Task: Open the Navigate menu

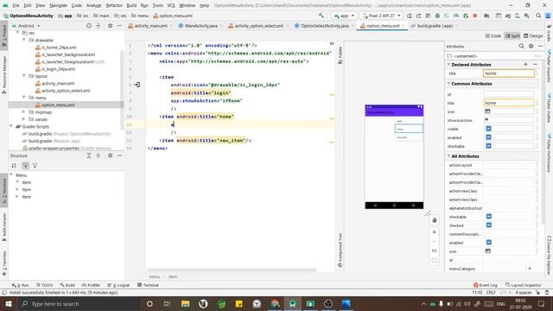Action: click(58, 5)
